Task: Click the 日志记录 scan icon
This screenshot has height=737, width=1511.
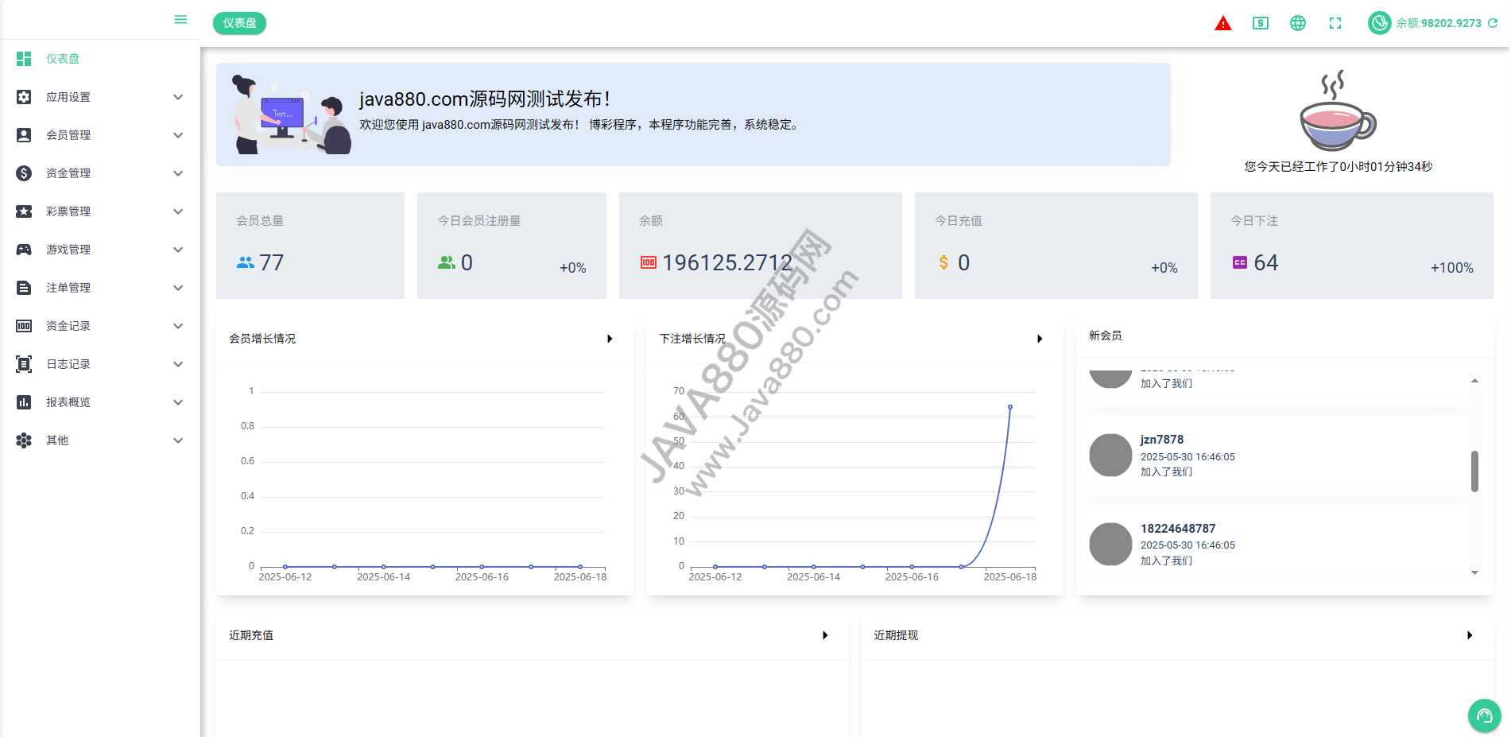Action: pyautogui.click(x=24, y=364)
